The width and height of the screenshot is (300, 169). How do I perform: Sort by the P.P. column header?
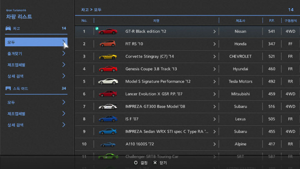point(271,20)
